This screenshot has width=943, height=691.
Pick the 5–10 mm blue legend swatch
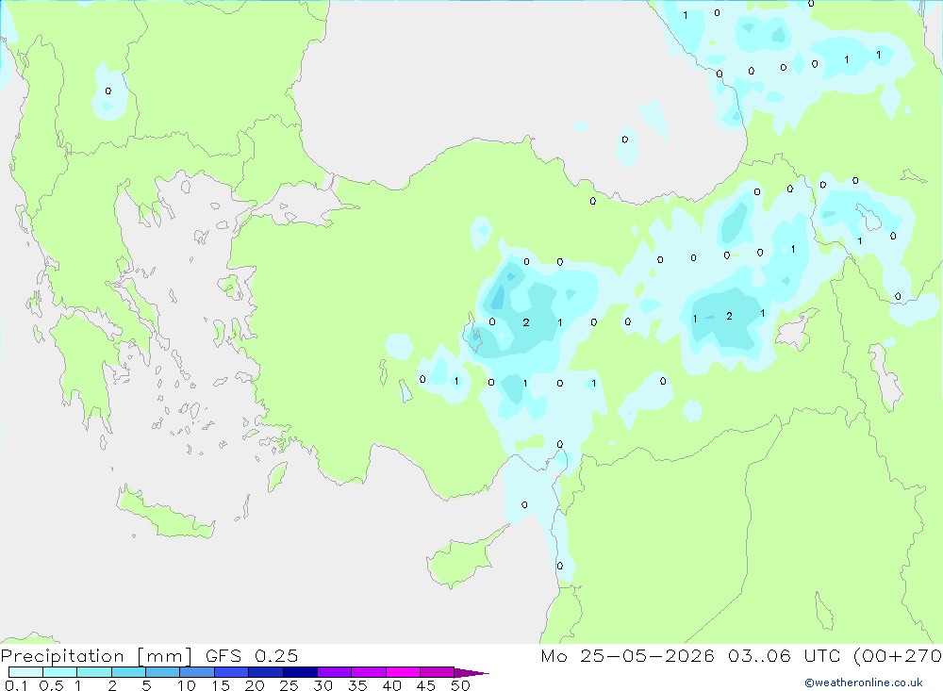click(x=163, y=672)
